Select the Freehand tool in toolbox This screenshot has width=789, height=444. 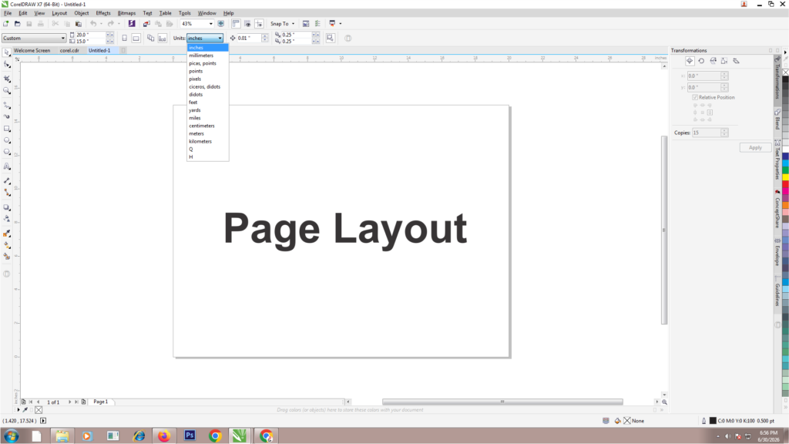coord(6,105)
